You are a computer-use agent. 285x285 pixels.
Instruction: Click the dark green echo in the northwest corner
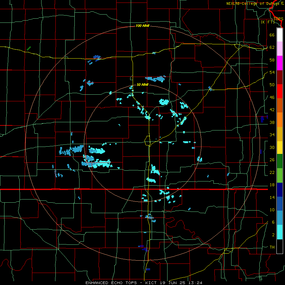click(29, 48)
